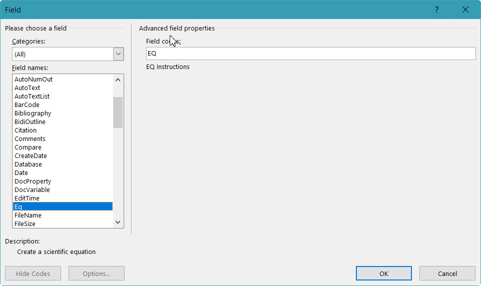Click into the Field codes input box

311,53
